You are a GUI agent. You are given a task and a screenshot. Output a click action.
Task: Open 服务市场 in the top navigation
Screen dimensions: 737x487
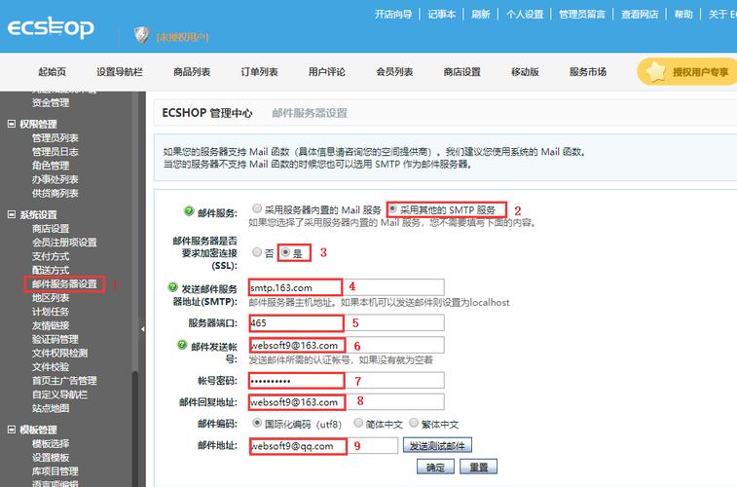tap(588, 72)
